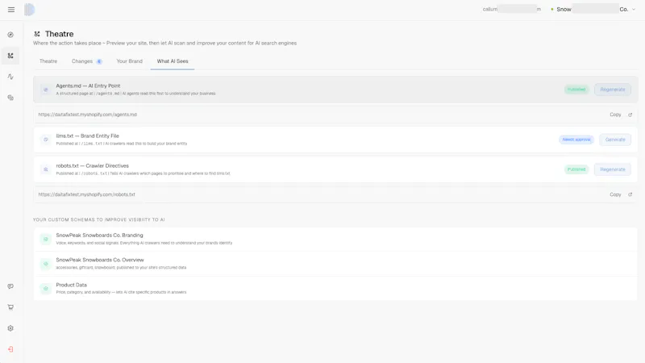This screenshot has height=363, width=645.
Task: Click the SnowPeak Branding schema icon
Action: [46, 239]
